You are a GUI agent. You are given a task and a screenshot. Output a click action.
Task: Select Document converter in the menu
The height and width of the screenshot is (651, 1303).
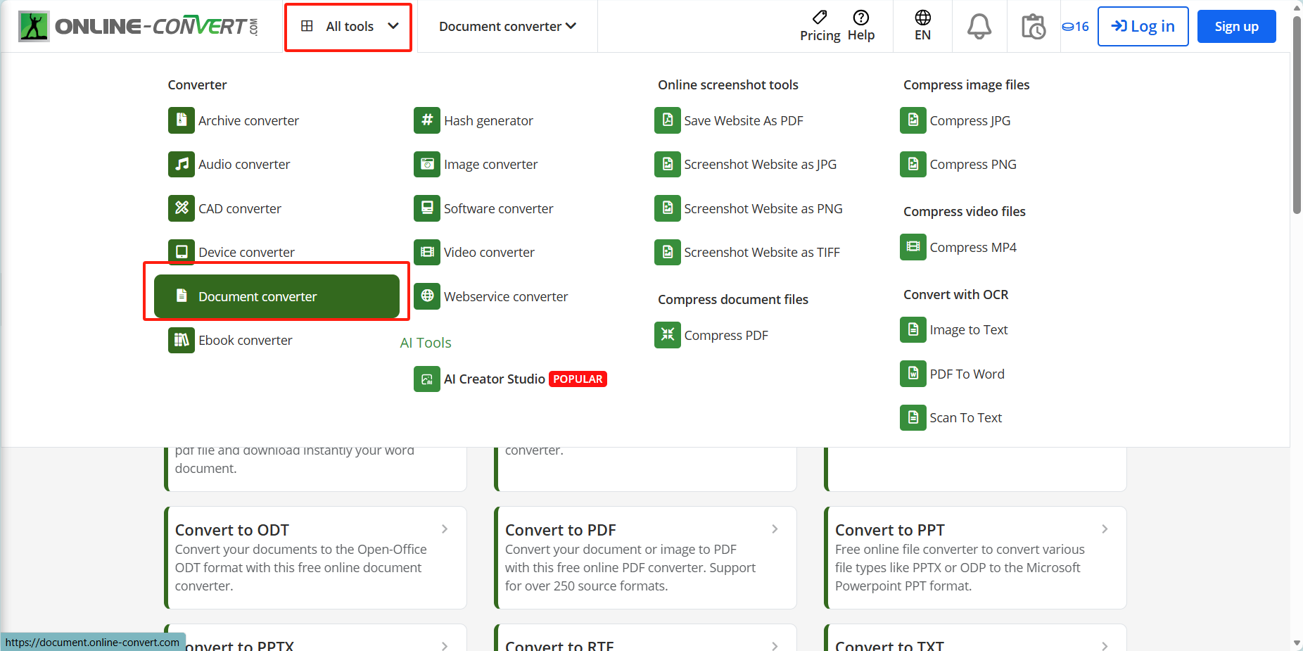pyautogui.click(x=277, y=296)
